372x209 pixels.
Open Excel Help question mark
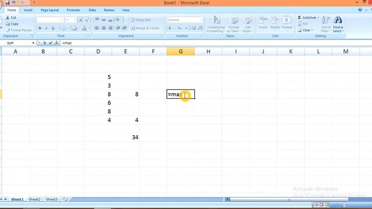pos(360,10)
